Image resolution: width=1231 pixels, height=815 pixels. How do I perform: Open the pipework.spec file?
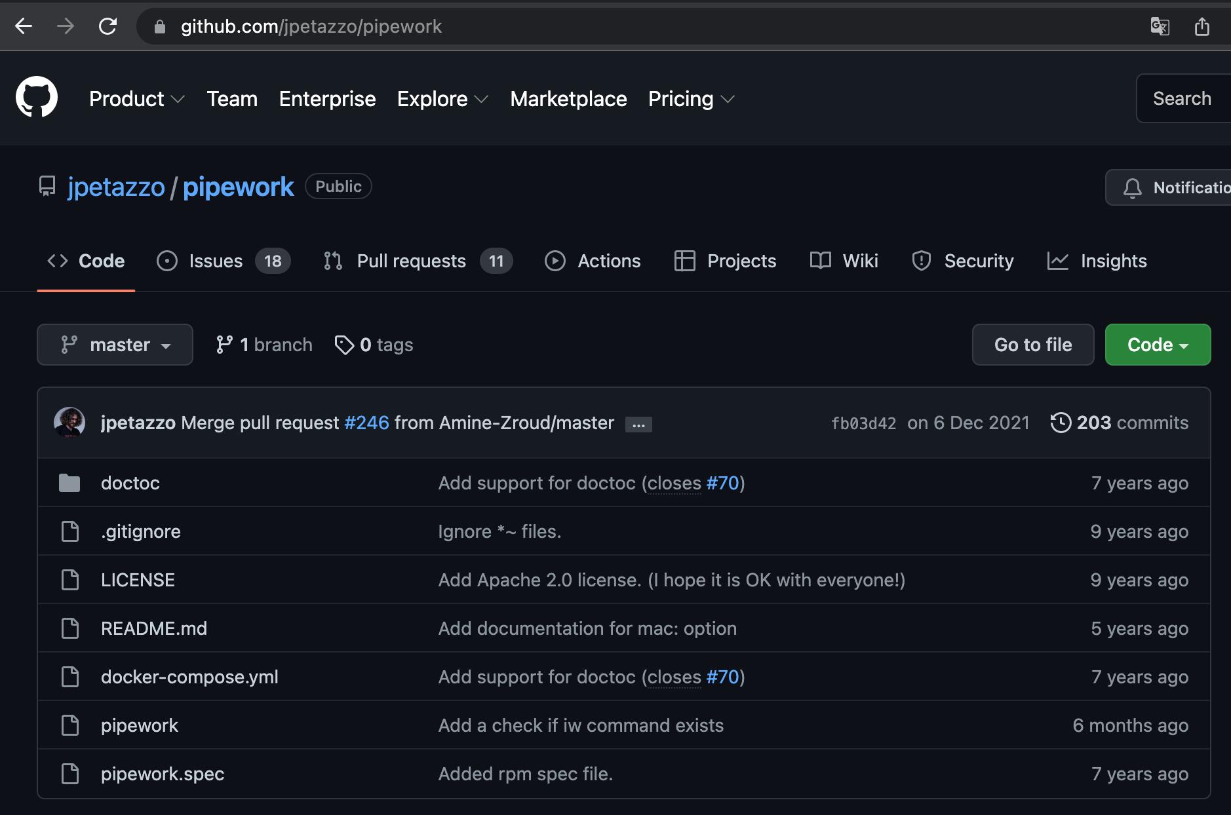pyautogui.click(x=163, y=774)
